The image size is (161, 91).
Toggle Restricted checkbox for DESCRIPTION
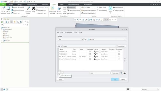(x=119, y=52)
